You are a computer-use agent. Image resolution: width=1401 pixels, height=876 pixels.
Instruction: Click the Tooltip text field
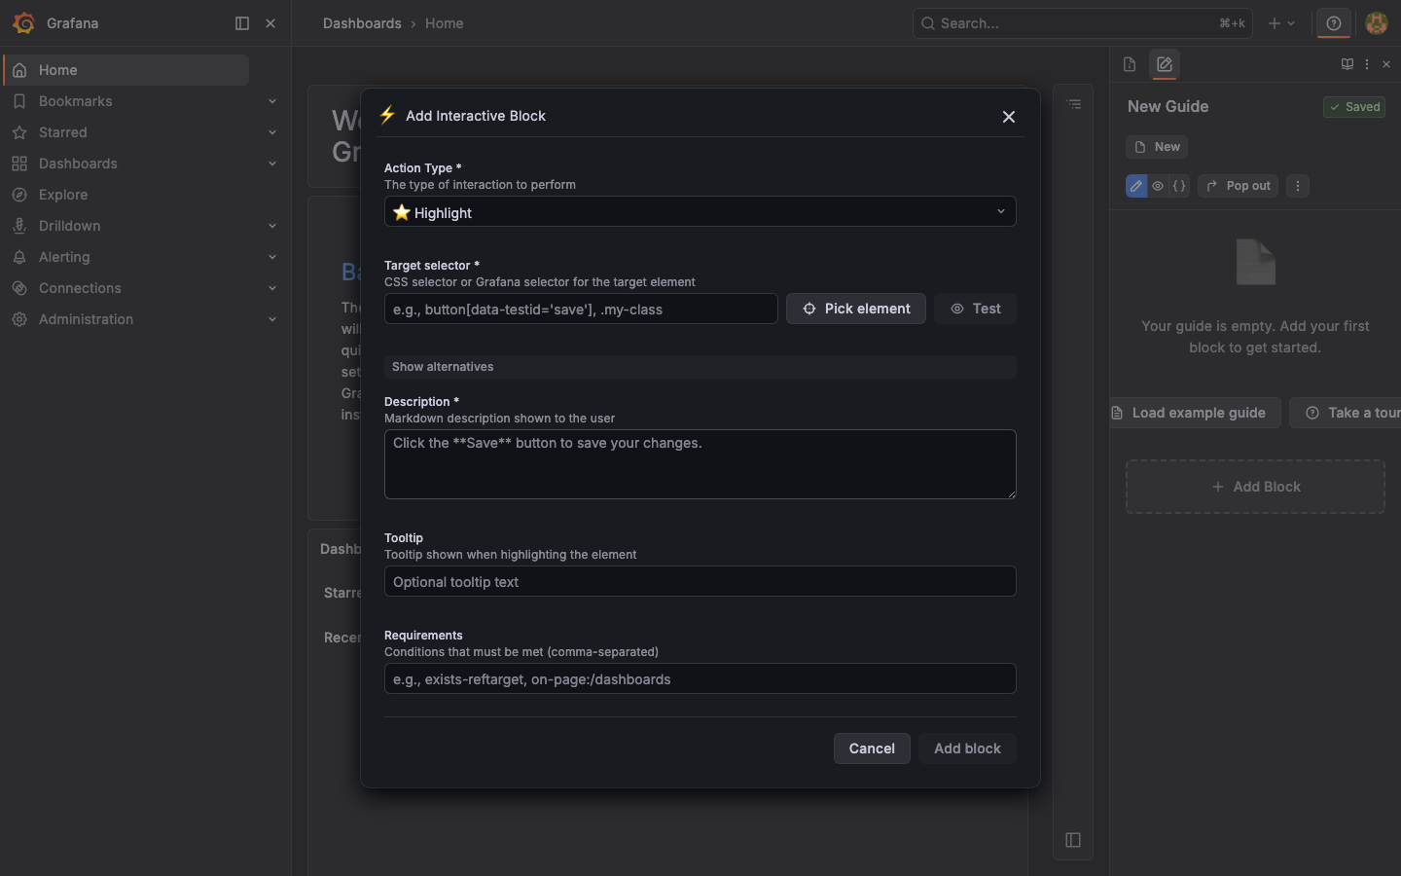click(700, 581)
